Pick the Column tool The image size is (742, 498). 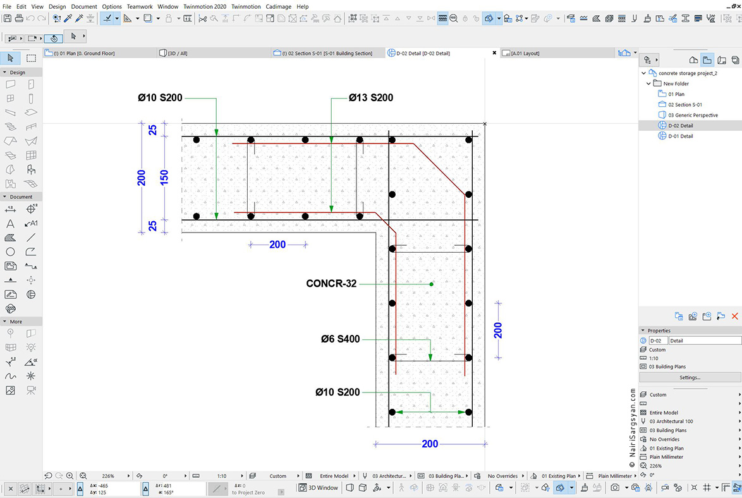pos(31,99)
